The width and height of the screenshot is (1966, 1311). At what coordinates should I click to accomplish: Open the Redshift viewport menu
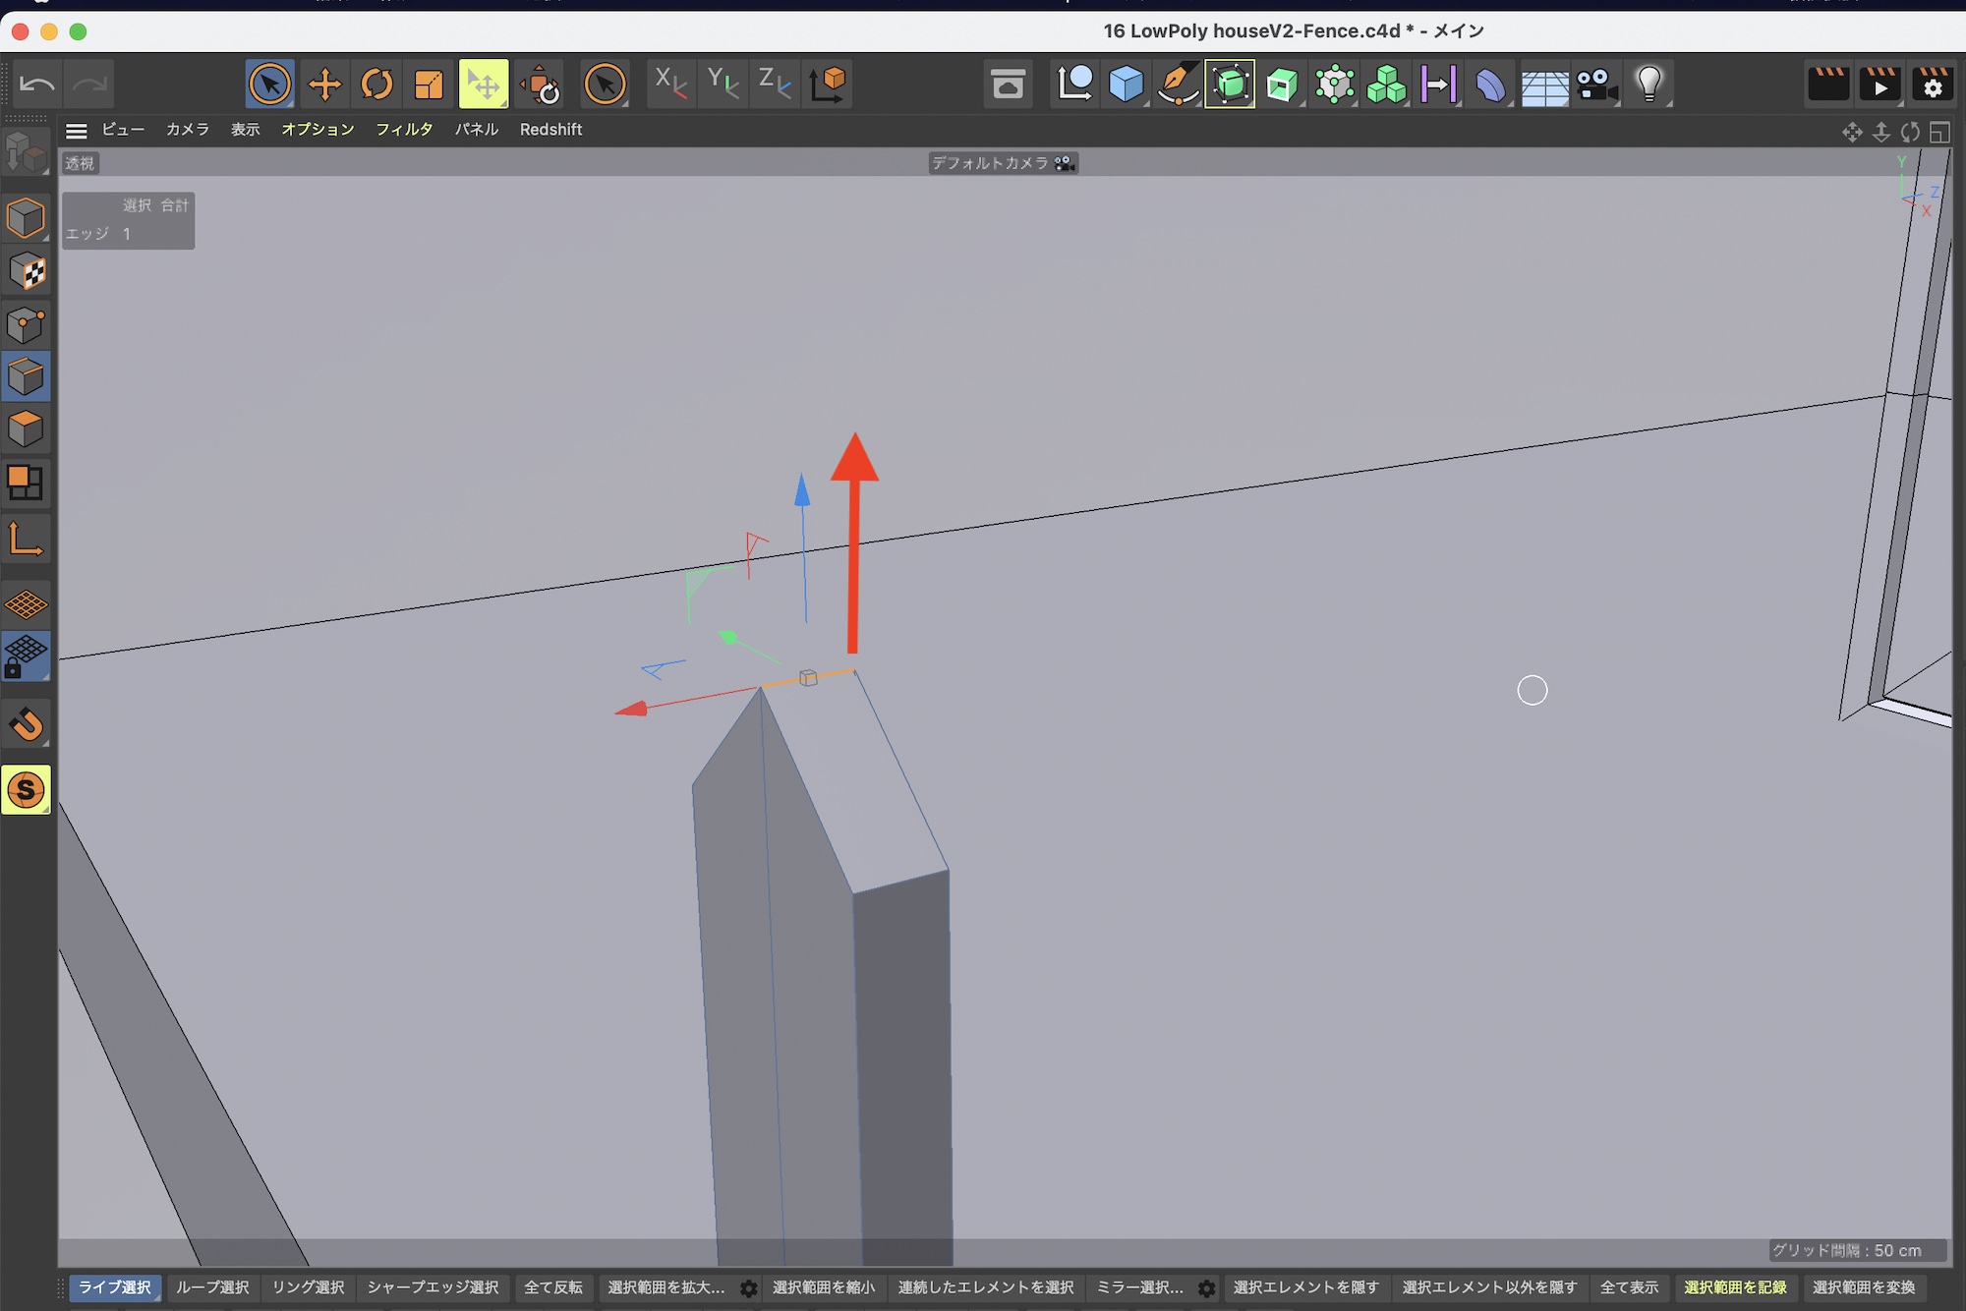click(550, 130)
